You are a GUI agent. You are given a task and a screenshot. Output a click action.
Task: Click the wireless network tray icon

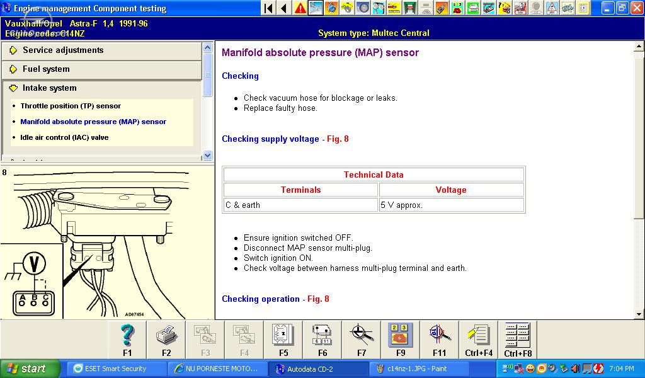pos(508,369)
